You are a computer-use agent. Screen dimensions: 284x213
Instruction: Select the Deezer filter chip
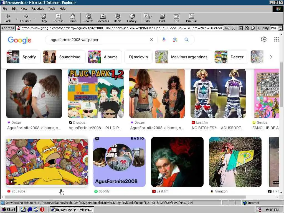tap(231, 57)
